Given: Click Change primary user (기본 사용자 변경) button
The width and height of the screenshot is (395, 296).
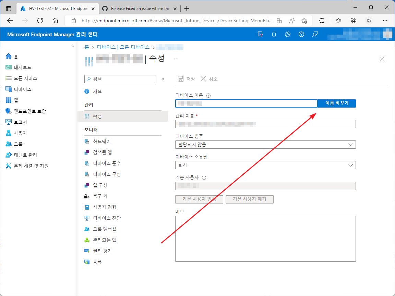Looking at the screenshot, I should [199, 199].
